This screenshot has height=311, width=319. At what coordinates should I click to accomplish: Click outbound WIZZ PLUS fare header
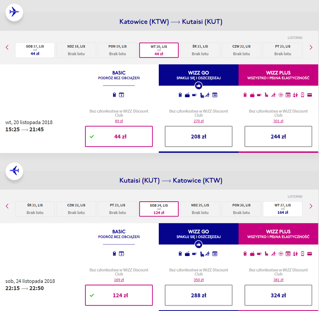(x=278, y=75)
